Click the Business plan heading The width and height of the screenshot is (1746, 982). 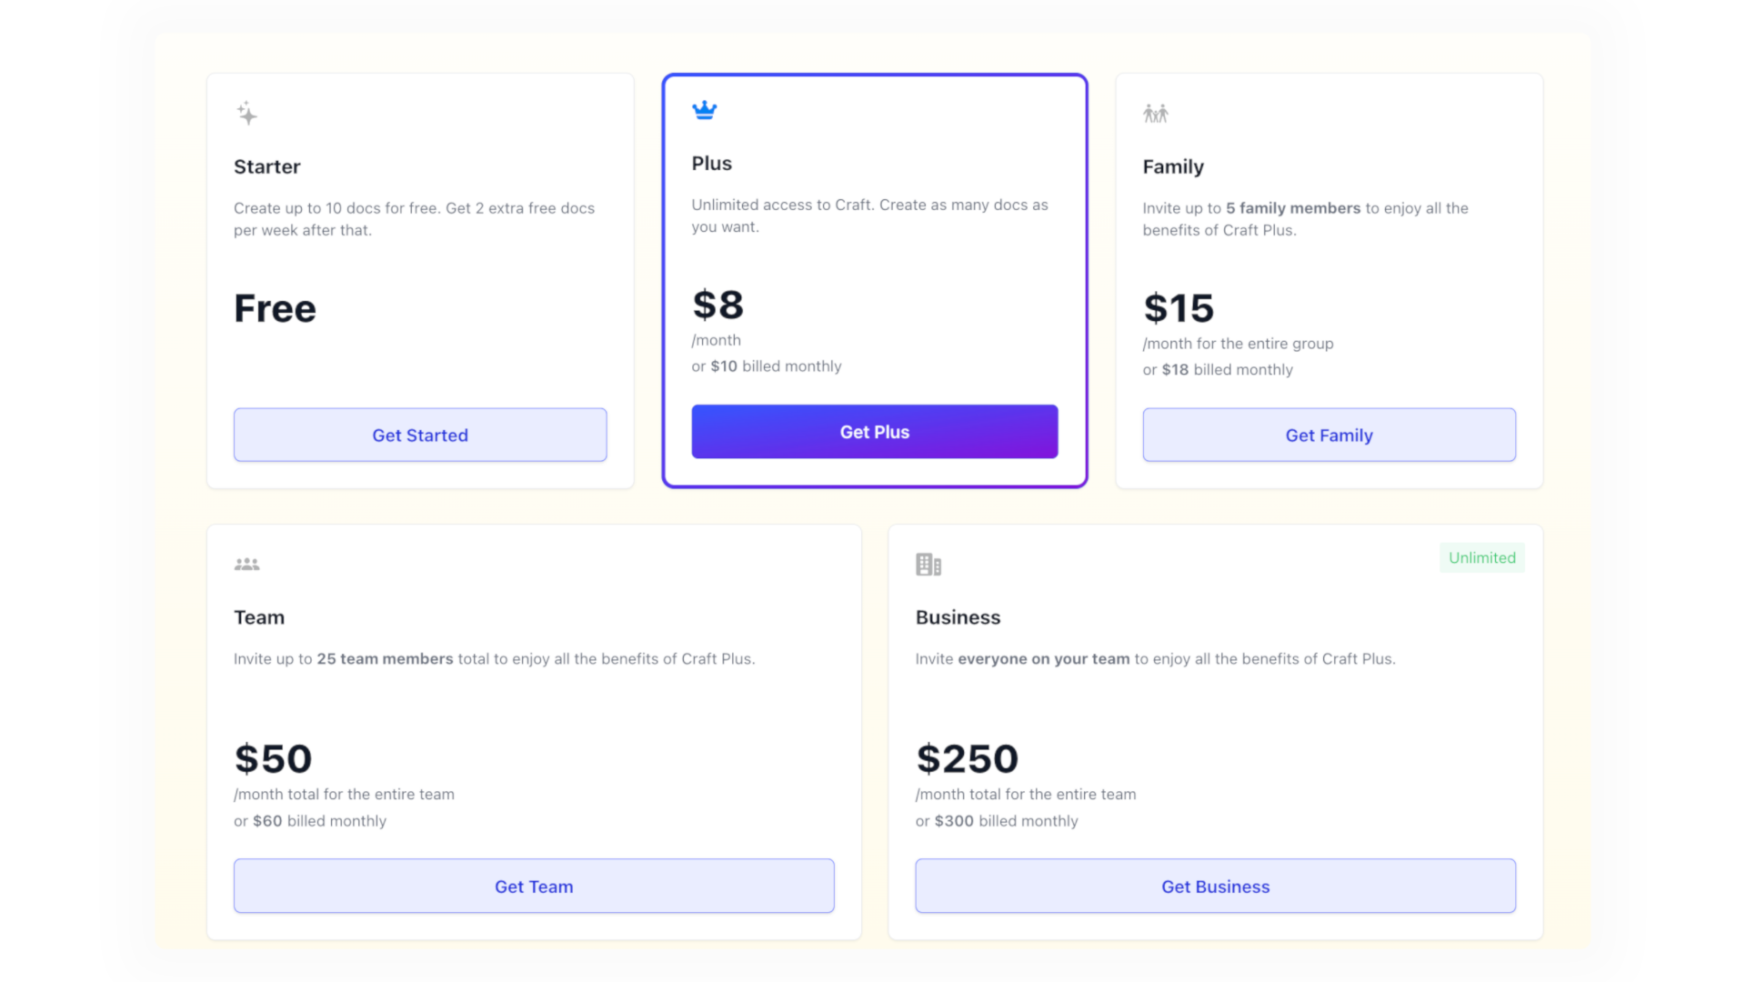957,616
